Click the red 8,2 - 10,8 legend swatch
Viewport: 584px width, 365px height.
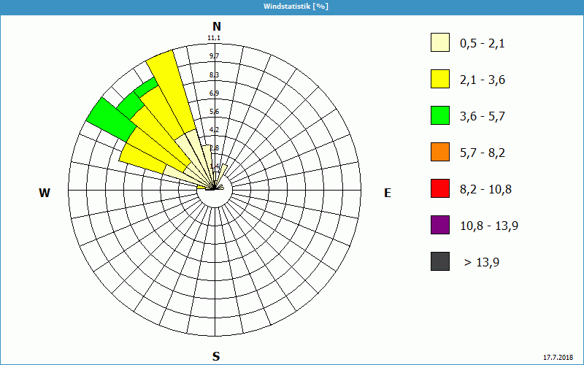point(439,189)
